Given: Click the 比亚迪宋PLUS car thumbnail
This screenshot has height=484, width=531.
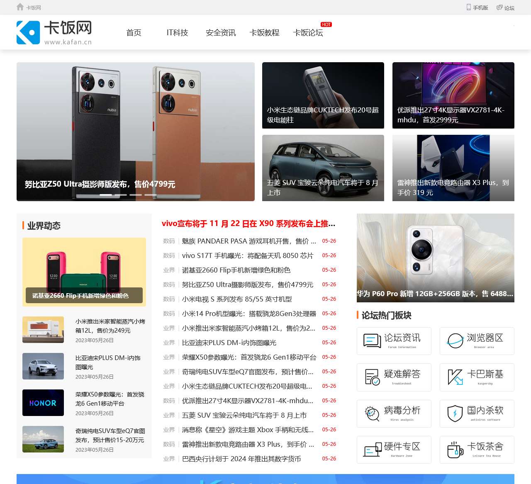Looking at the screenshot, I should click(43, 366).
